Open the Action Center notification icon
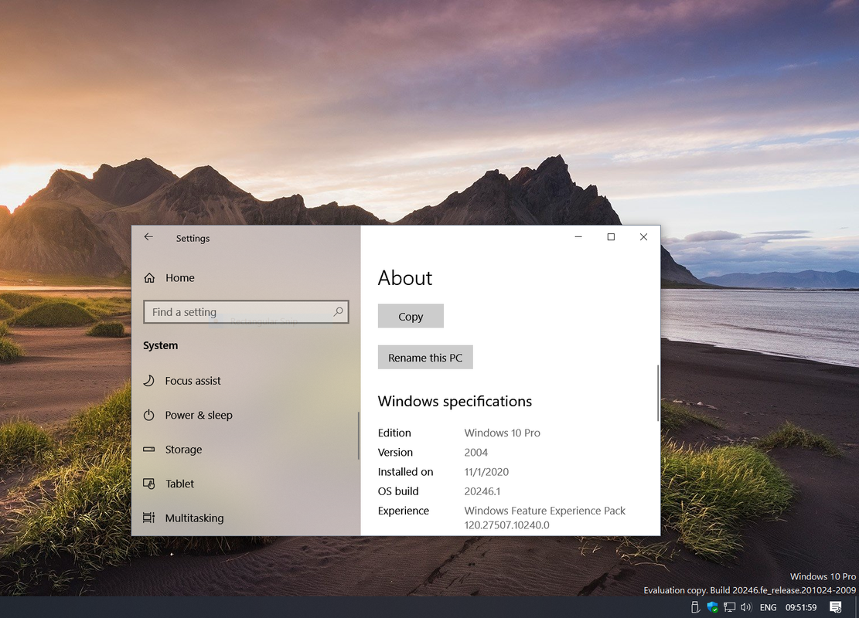 click(x=836, y=607)
